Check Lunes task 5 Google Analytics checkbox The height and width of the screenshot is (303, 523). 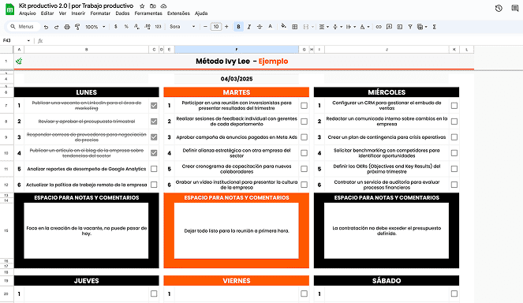pos(154,169)
